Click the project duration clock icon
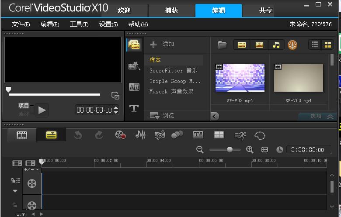The width and height of the screenshot is (341, 217). click(x=280, y=150)
